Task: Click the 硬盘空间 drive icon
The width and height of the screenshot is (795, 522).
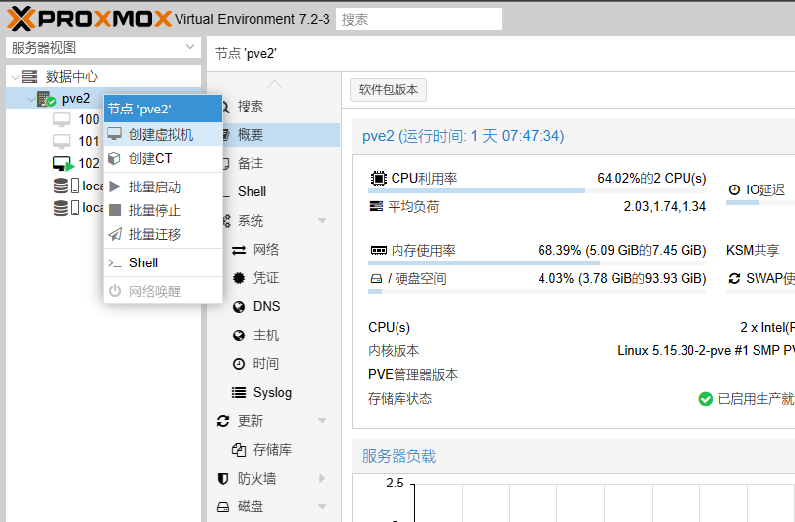Action: click(x=376, y=279)
